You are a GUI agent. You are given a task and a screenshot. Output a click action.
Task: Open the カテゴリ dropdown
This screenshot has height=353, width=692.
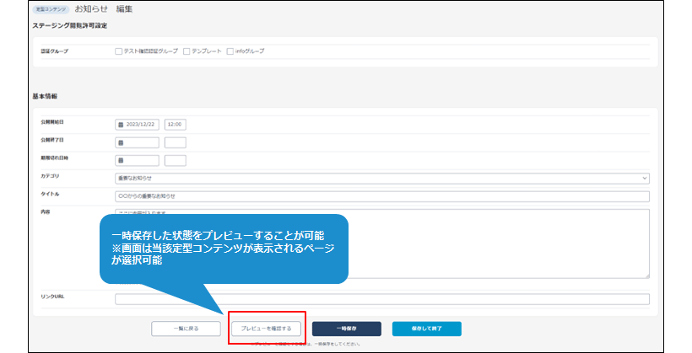tap(381, 179)
